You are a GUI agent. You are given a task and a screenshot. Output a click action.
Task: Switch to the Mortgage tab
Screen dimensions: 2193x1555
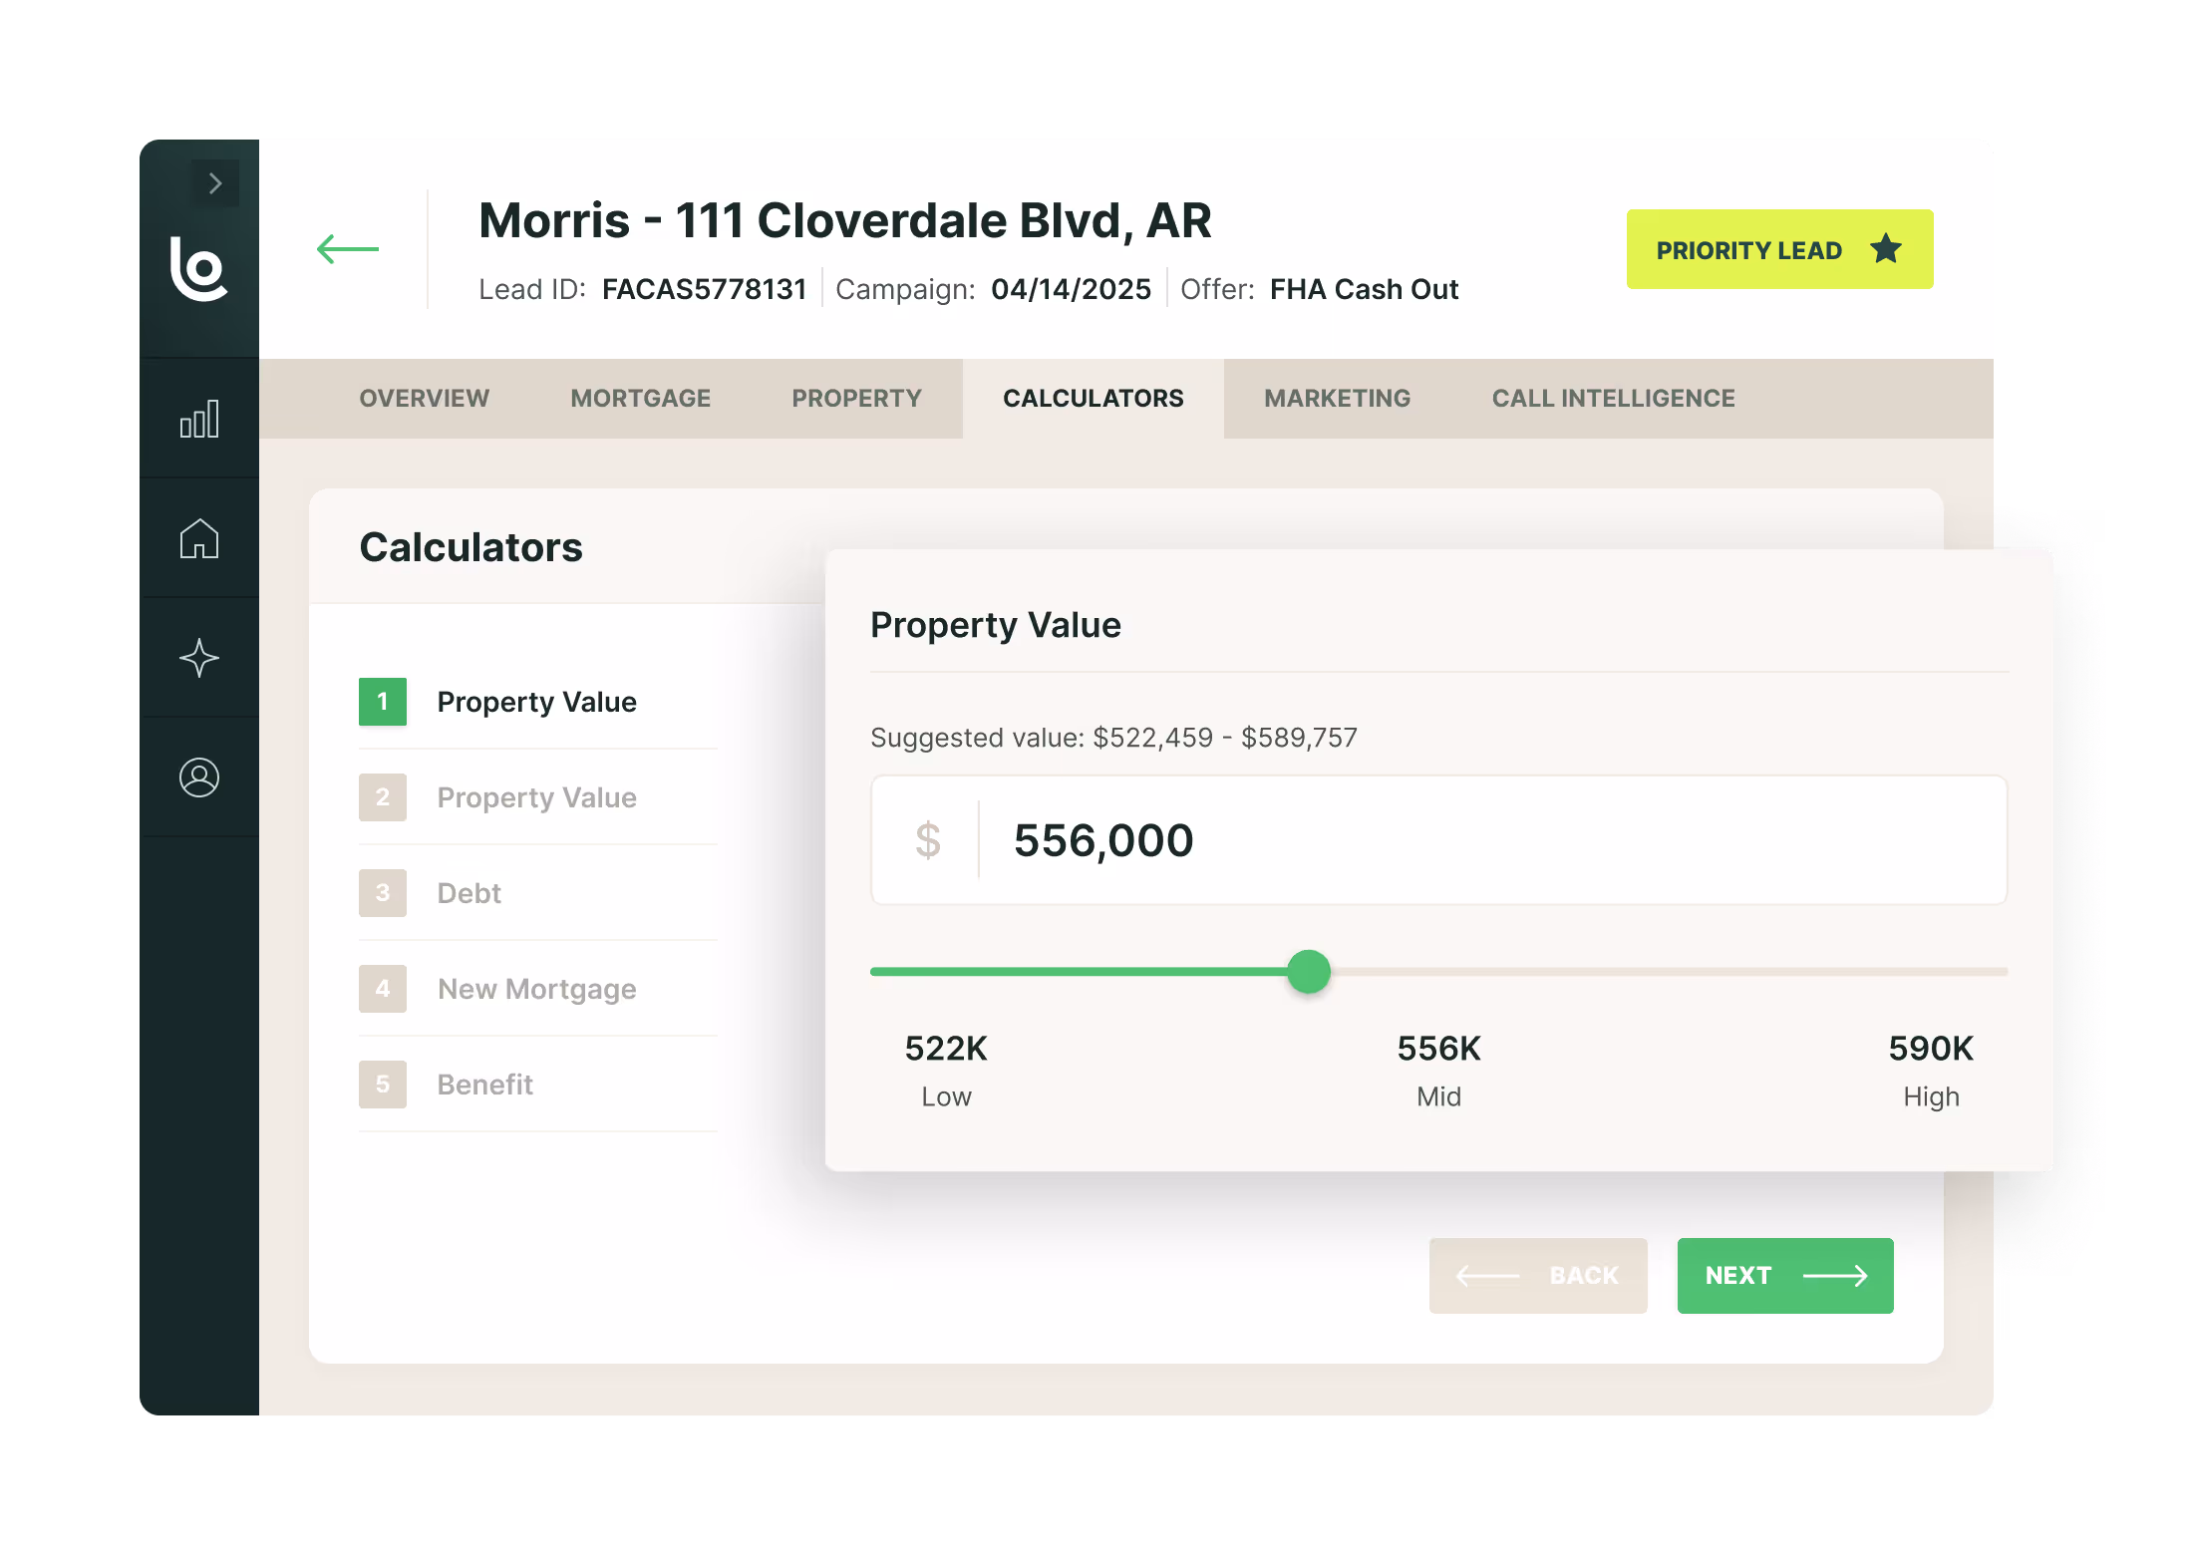pyautogui.click(x=640, y=399)
